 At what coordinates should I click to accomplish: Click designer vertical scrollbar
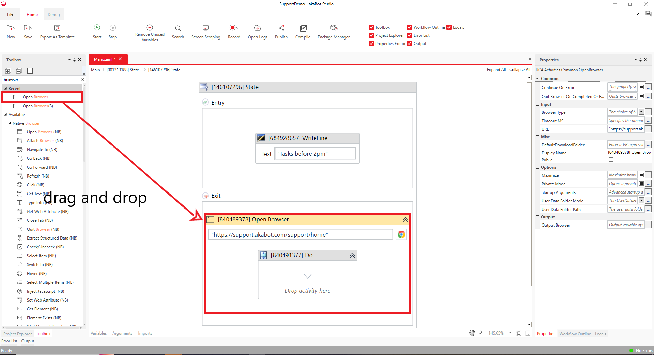(529, 184)
